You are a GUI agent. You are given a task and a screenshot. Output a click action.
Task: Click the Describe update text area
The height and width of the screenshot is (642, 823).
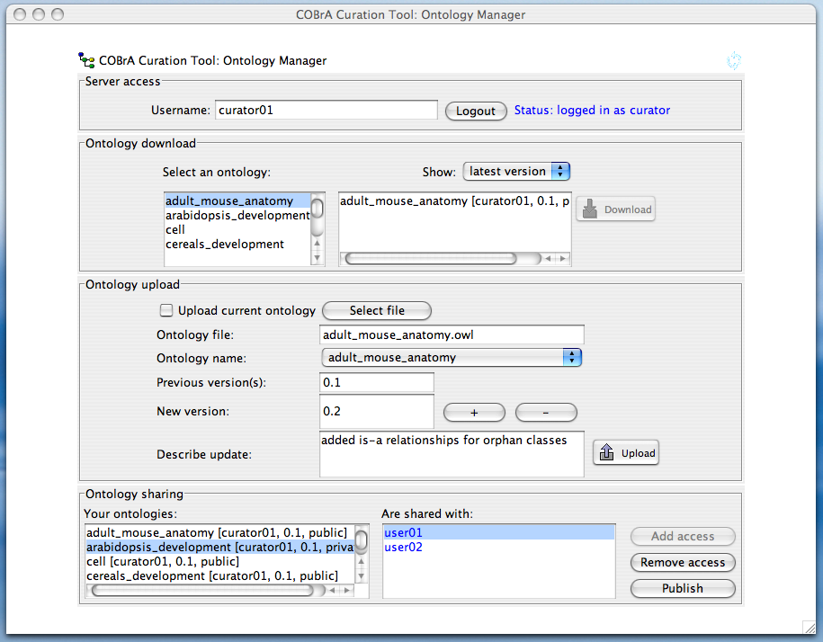(452, 454)
